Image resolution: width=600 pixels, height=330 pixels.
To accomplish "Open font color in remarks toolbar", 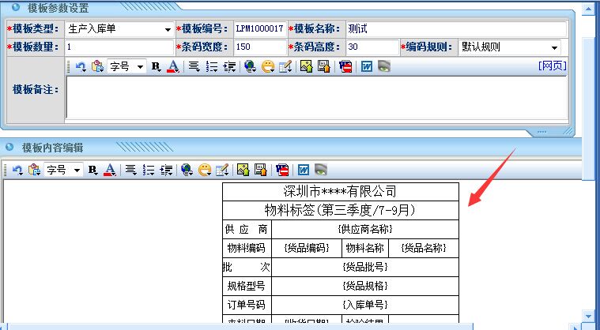I will [172, 67].
